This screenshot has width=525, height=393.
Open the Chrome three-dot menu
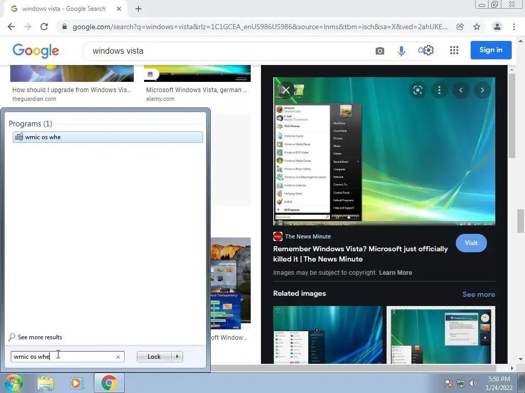[x=514, y=27]
